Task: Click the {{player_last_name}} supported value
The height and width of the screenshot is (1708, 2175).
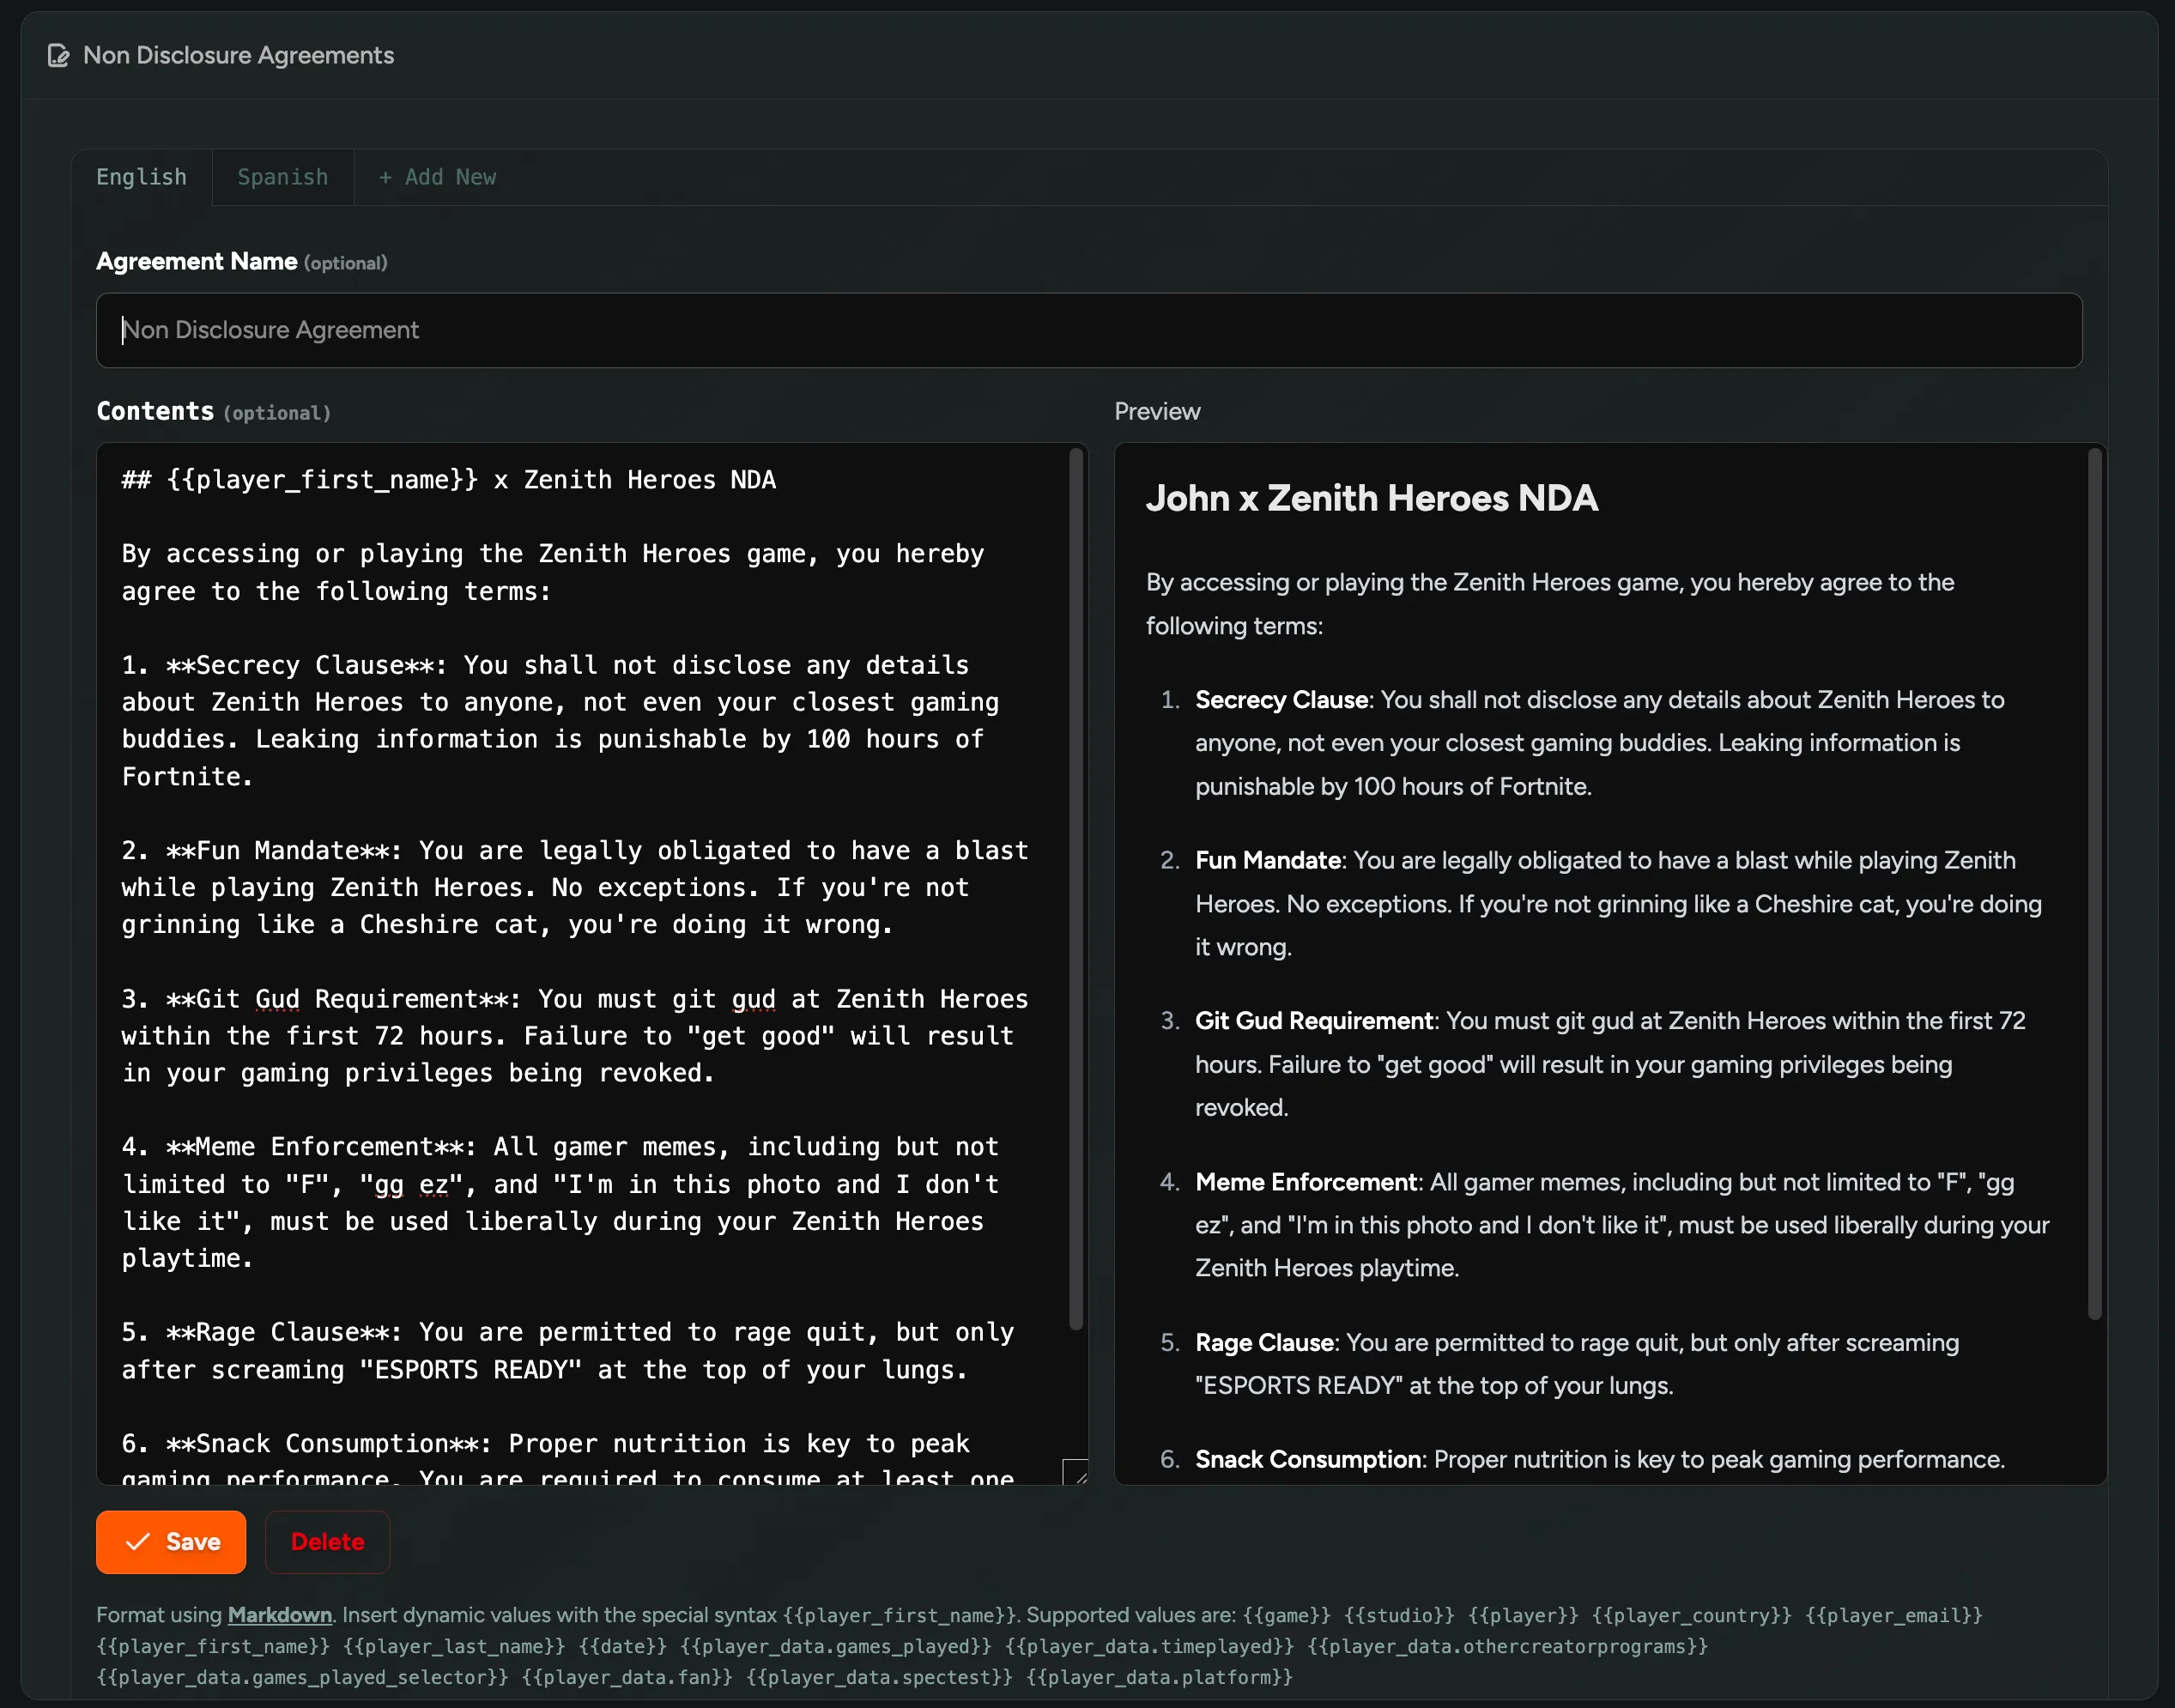Action: click(x=454, y=1646)
